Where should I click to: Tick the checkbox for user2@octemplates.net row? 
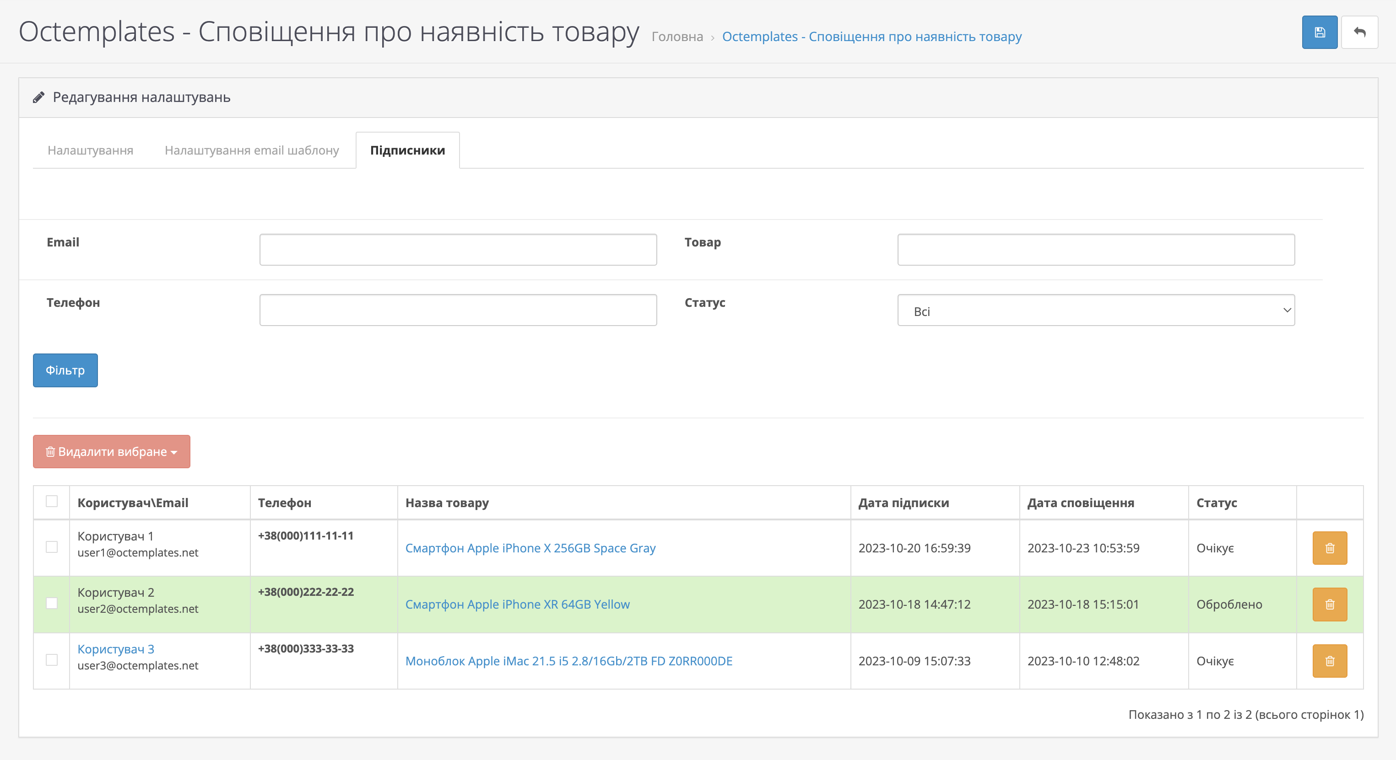coord(51,603)
